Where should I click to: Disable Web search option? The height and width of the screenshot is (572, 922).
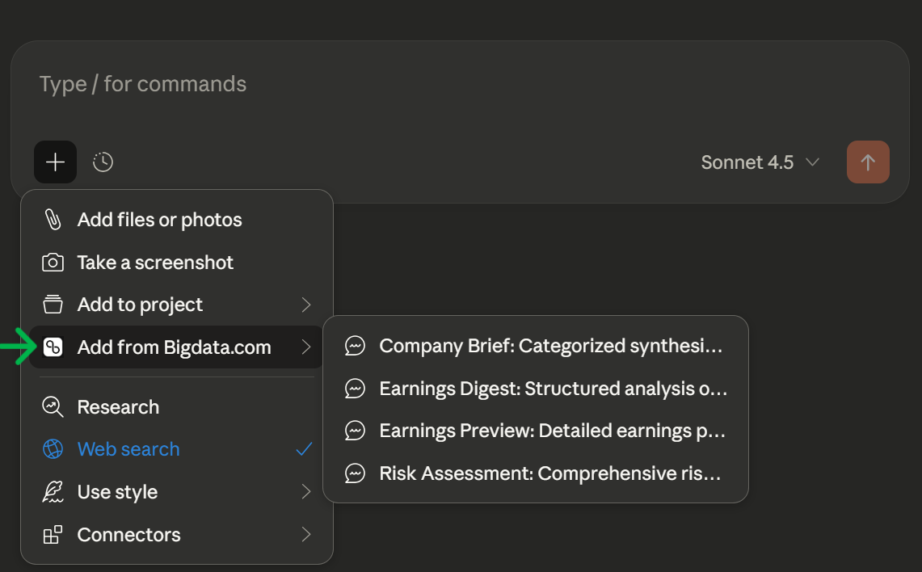coord(128,449)
